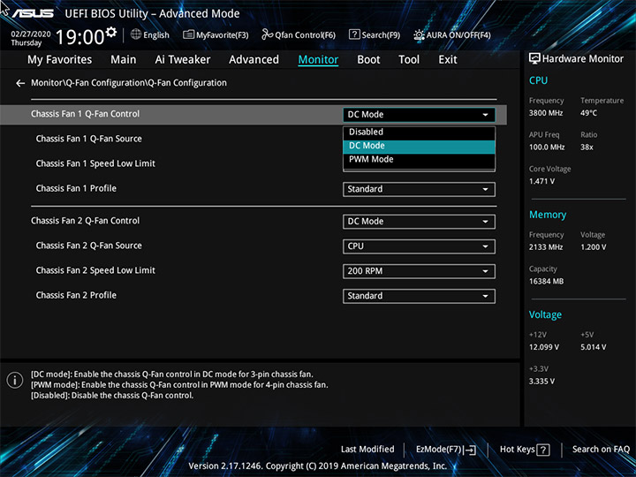The height and width of the screenshot is (477, 636).
Task: Go to the Advanced tab
Action: 254,60
